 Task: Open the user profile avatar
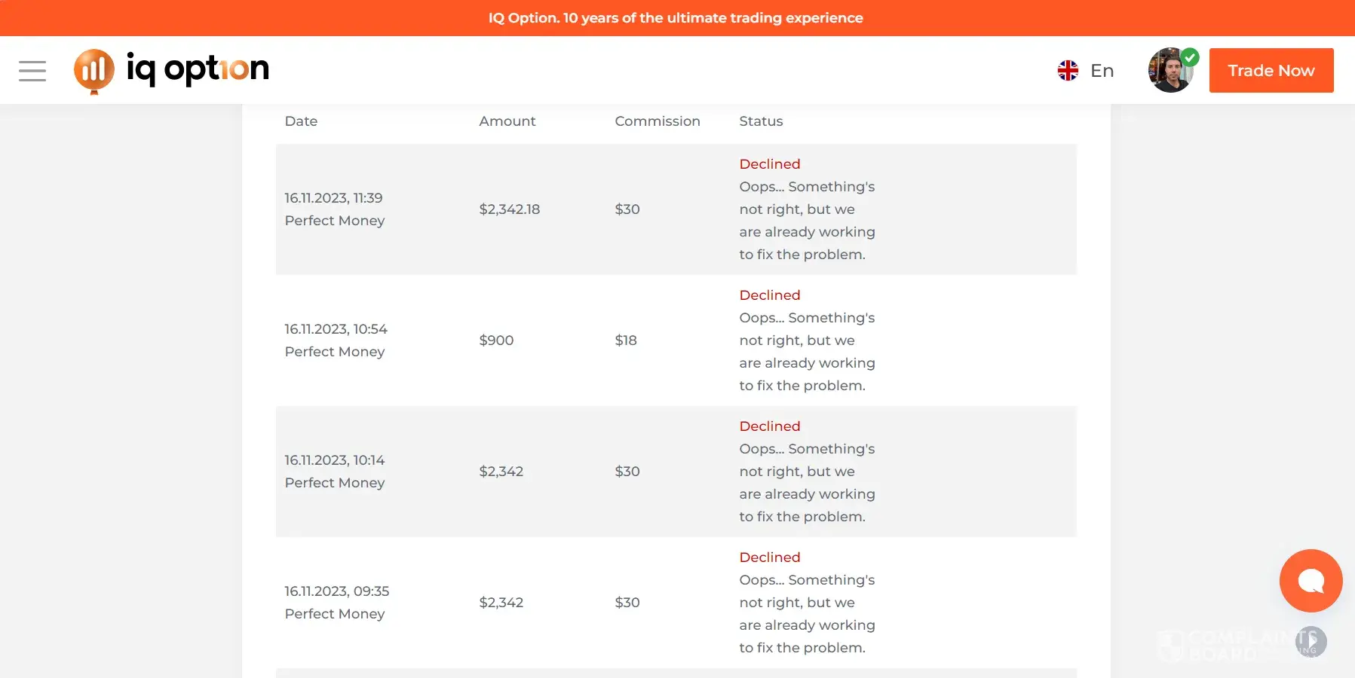(x=1168, y=72)
